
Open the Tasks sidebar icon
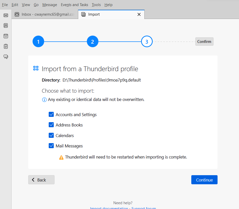[x=6, y=46]
